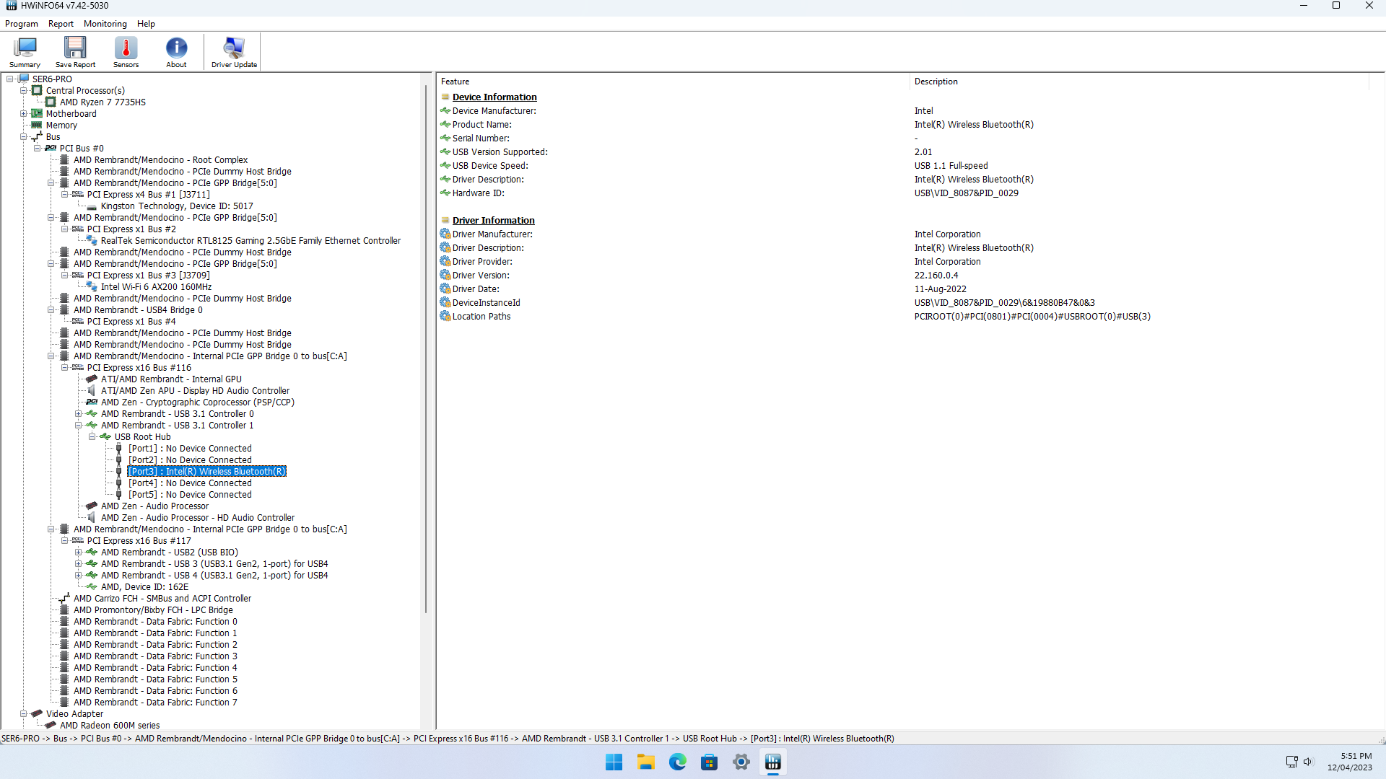Open the Report menu
Screen dimensions: 1386x779
coord(61,24)
